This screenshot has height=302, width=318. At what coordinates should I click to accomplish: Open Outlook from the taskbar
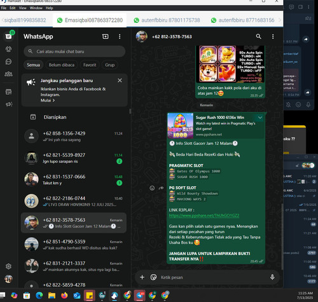coord(77,295)
